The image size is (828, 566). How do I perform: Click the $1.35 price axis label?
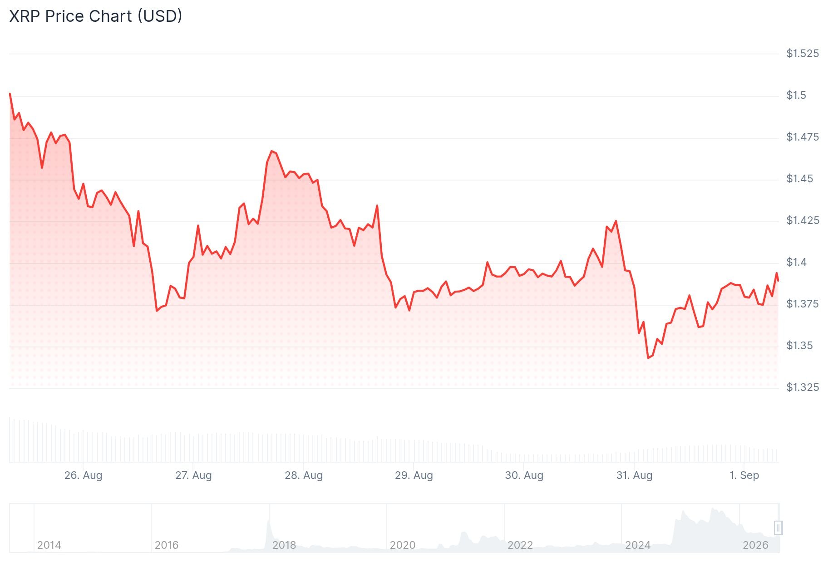tap(800, 346)
